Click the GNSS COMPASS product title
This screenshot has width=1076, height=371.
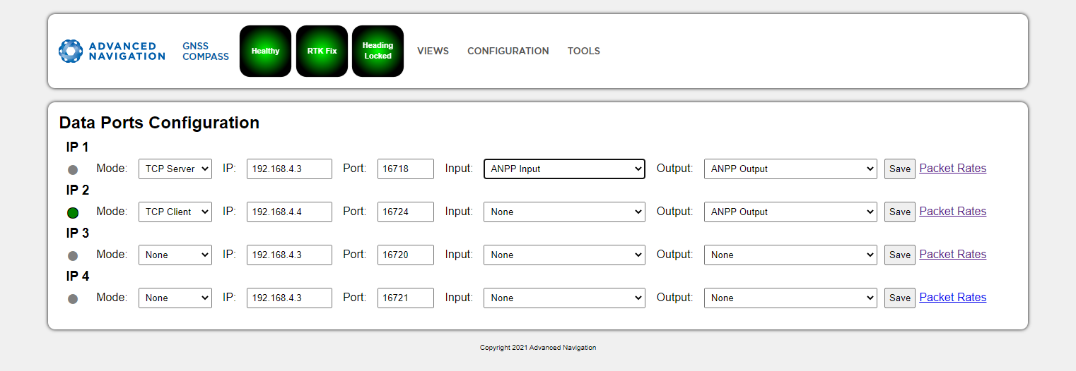coord(206,51)
